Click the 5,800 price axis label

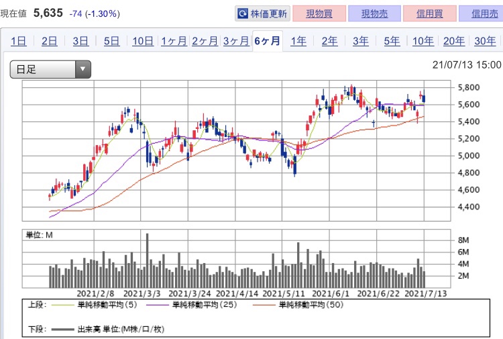[x=469, y=87]
